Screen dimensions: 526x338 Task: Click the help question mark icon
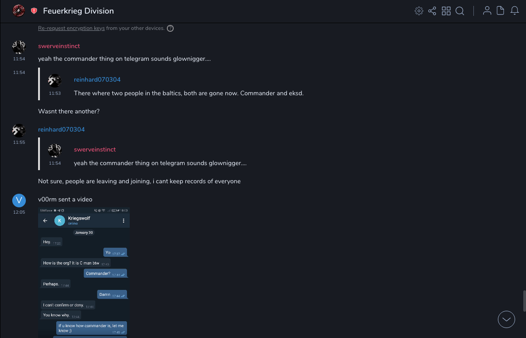point(170,28)
